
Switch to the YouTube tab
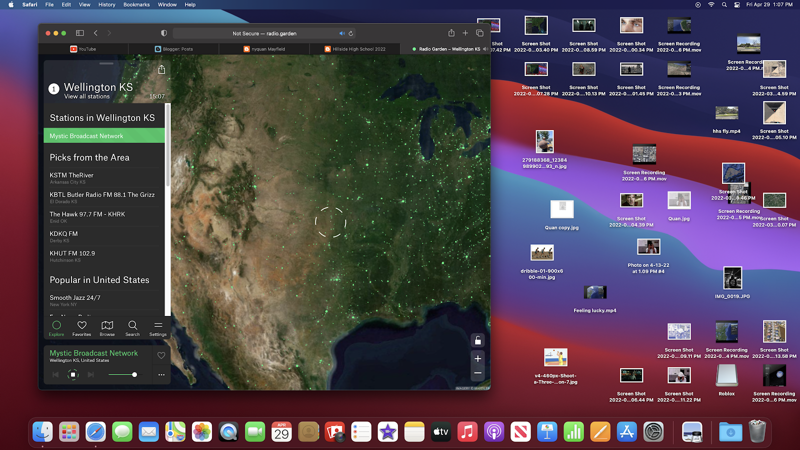point(83,49)
